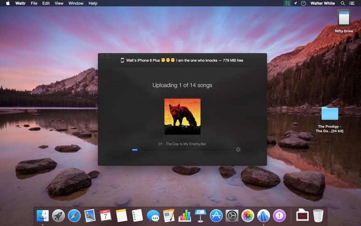The width and height of the screenshot is (361, 226).
Task: Open the Trash in the Dock
Action: point(318,216)
